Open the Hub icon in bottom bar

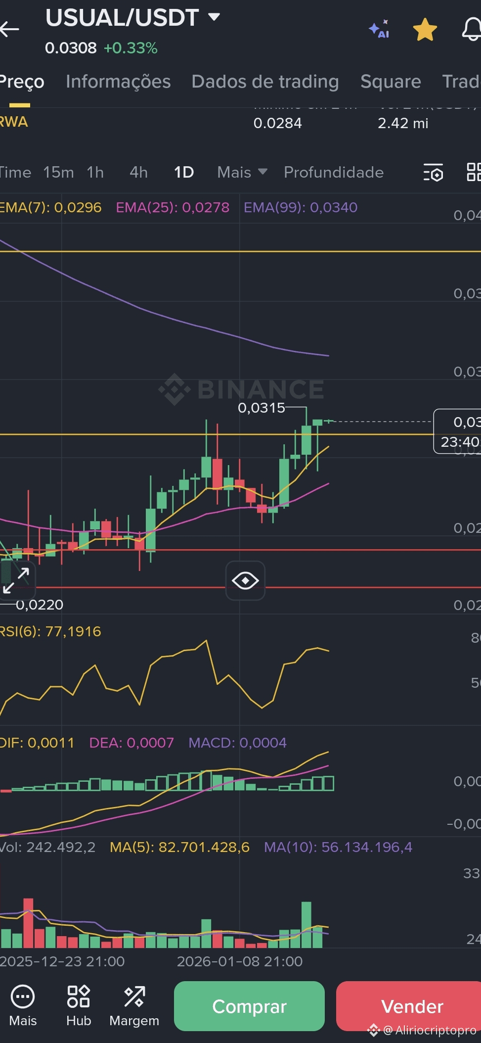pos(79,1006)
